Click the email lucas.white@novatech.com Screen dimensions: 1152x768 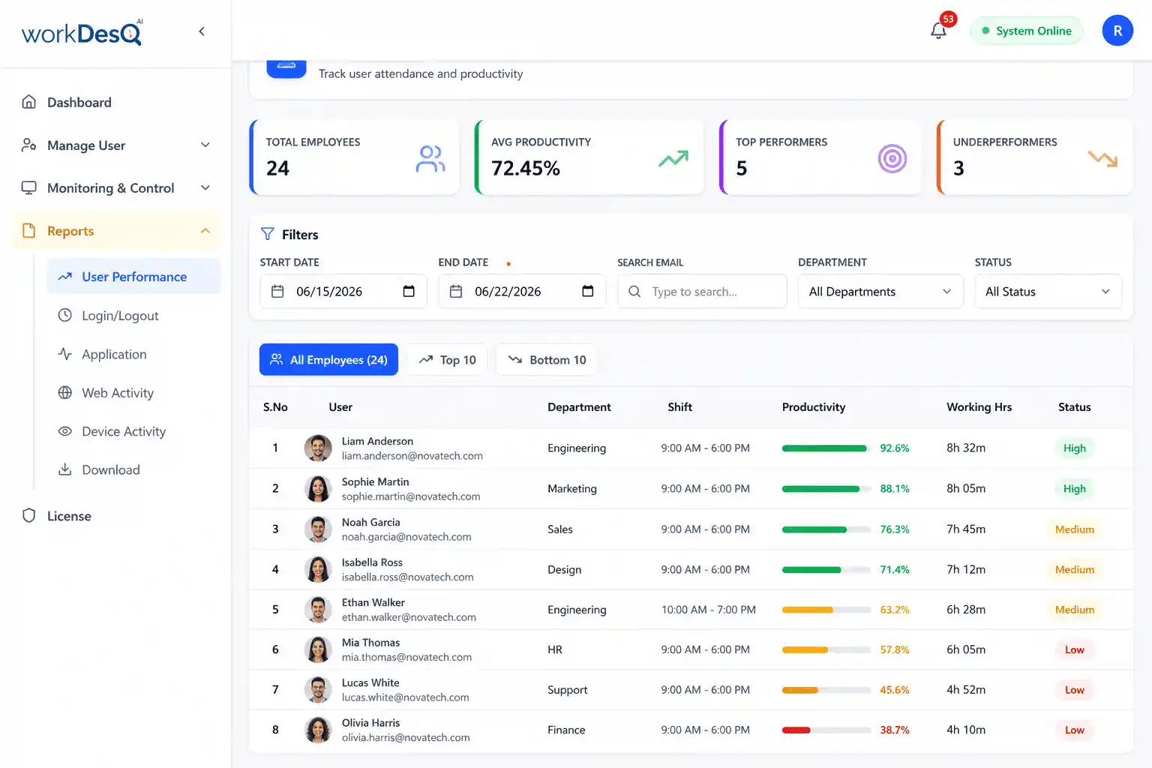point(406,697)
